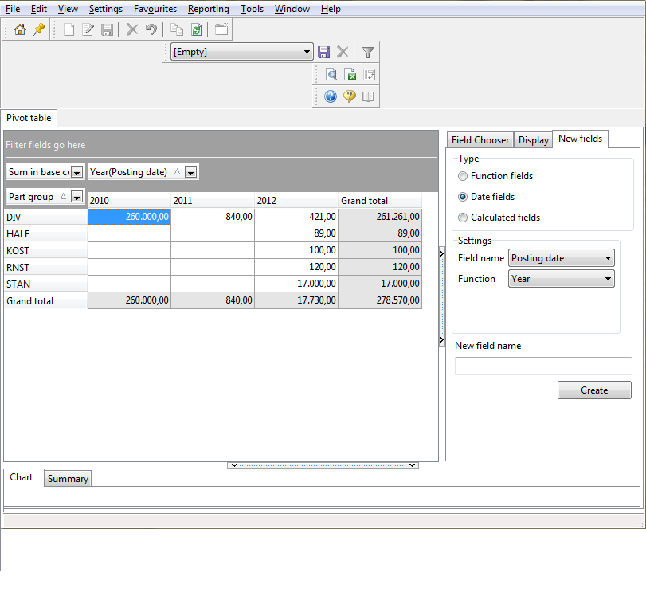
Task: Click the blue Help icon
Action: click(330, 96)
